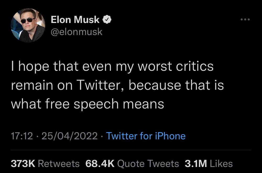Show the Likes list label
This screenshot has height=173, width=262.
221,164
